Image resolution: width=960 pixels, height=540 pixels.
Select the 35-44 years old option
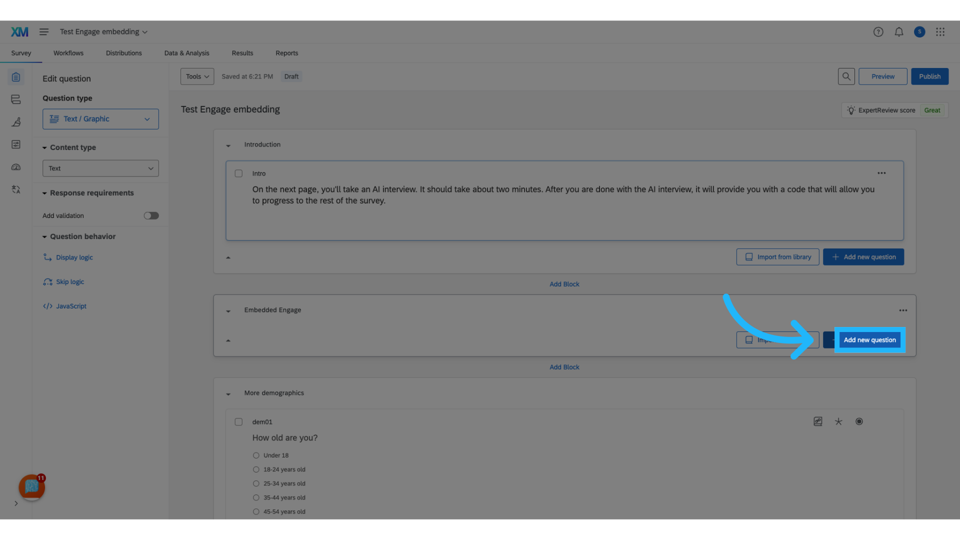coord(256,497)
